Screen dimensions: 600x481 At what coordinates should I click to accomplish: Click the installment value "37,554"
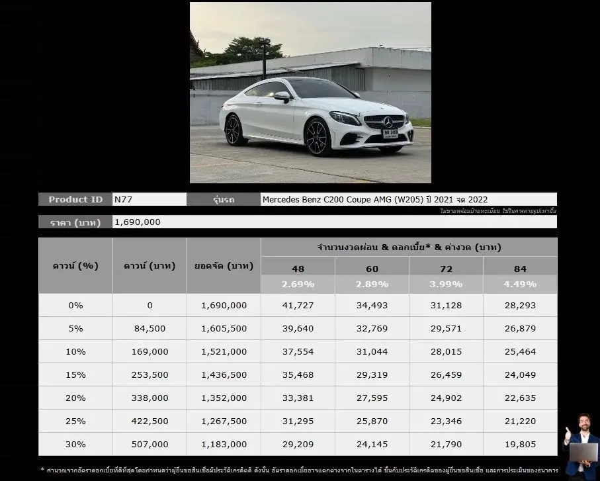[x=298, y=352]
